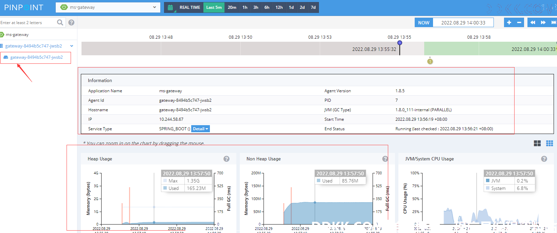Select the 7d time range
The height and width of the screenshot is (233, 557).
click(x=313, y=7)
